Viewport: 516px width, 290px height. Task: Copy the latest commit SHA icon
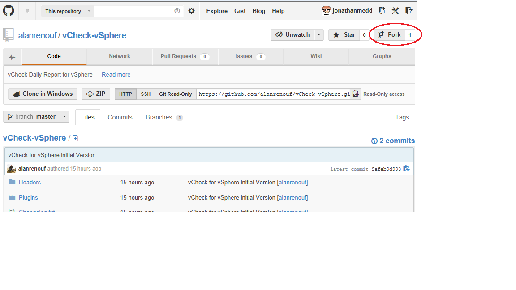pos(406,168)
